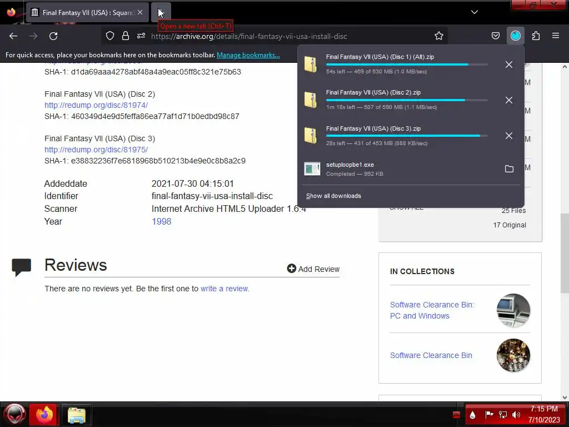Close the Final Fantasy VII tab
This screenshot has width=569, height=427.
140,12
